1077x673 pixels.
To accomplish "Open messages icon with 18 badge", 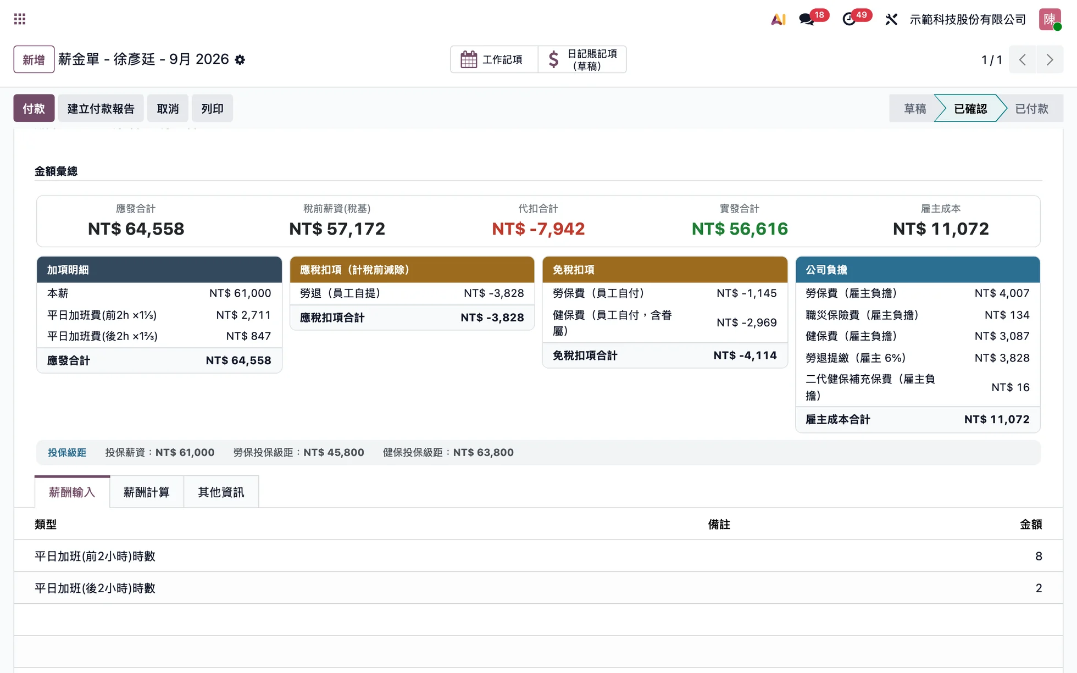I will point(807,19).
